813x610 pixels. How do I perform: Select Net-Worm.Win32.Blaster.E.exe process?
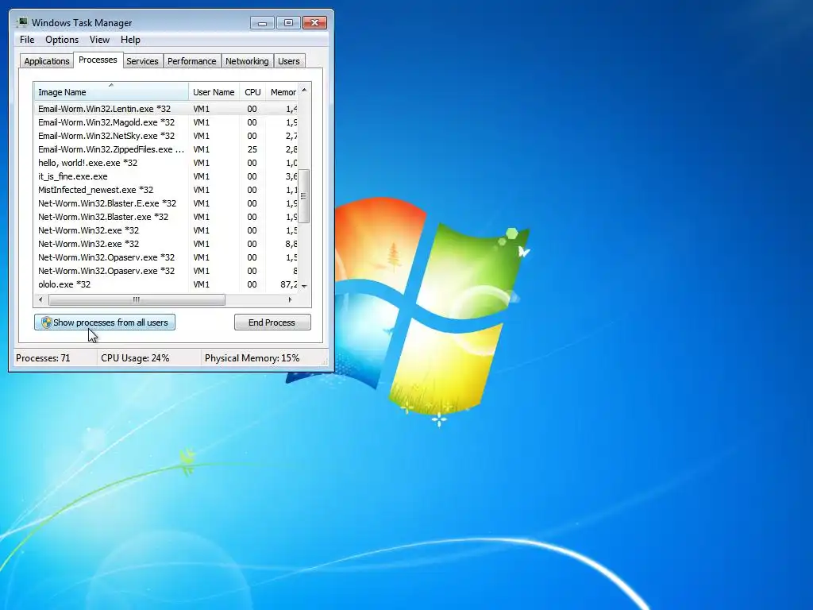pyautogui.click(x=166, y=203)
